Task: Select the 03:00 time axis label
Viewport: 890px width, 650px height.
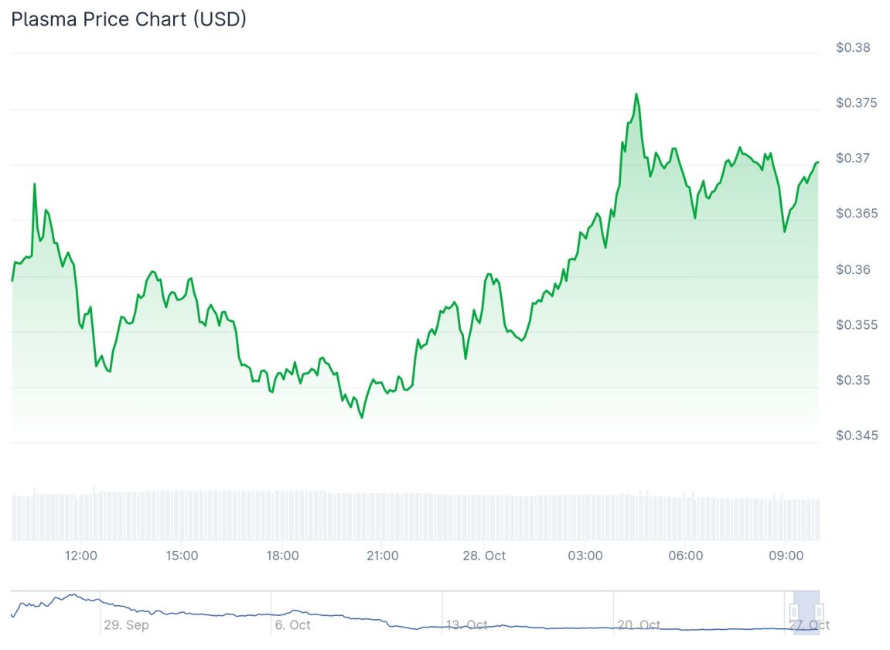Action: pyautogui.click(x=585, y=556)
